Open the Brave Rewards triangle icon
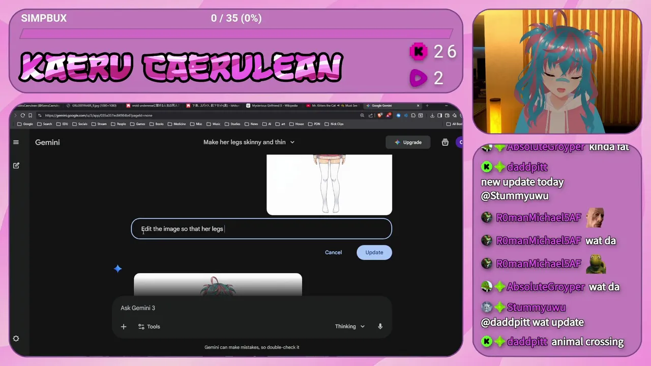The image size is (651, 366). click(x=389, y=115)
